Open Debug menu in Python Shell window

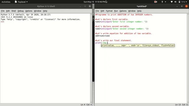[20, 11]
